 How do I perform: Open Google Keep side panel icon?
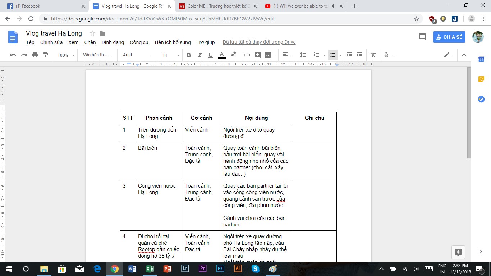point(481,79)
